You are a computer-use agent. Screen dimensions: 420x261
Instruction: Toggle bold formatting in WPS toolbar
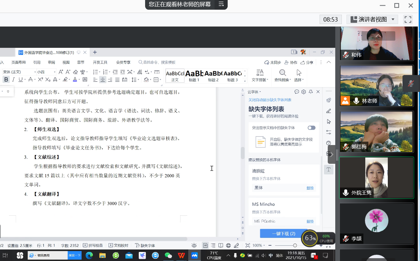6,80
